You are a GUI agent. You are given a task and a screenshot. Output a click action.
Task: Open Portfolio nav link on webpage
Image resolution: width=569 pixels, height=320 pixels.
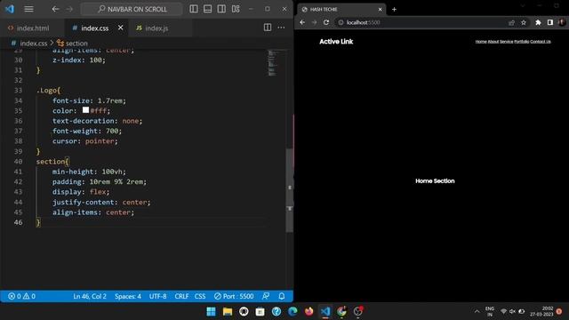522,42
